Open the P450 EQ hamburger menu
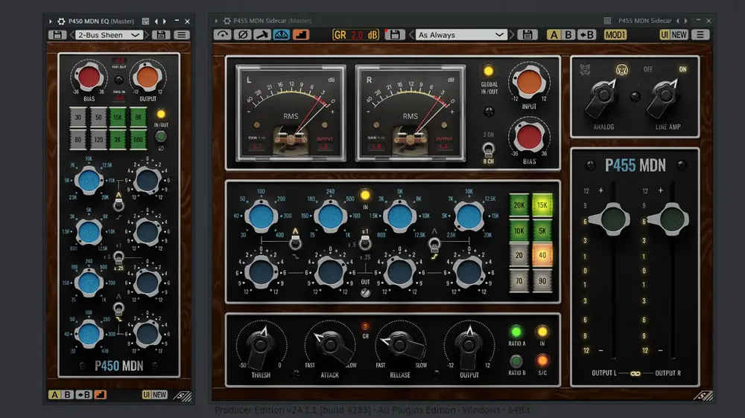 [x=182, y=35]
